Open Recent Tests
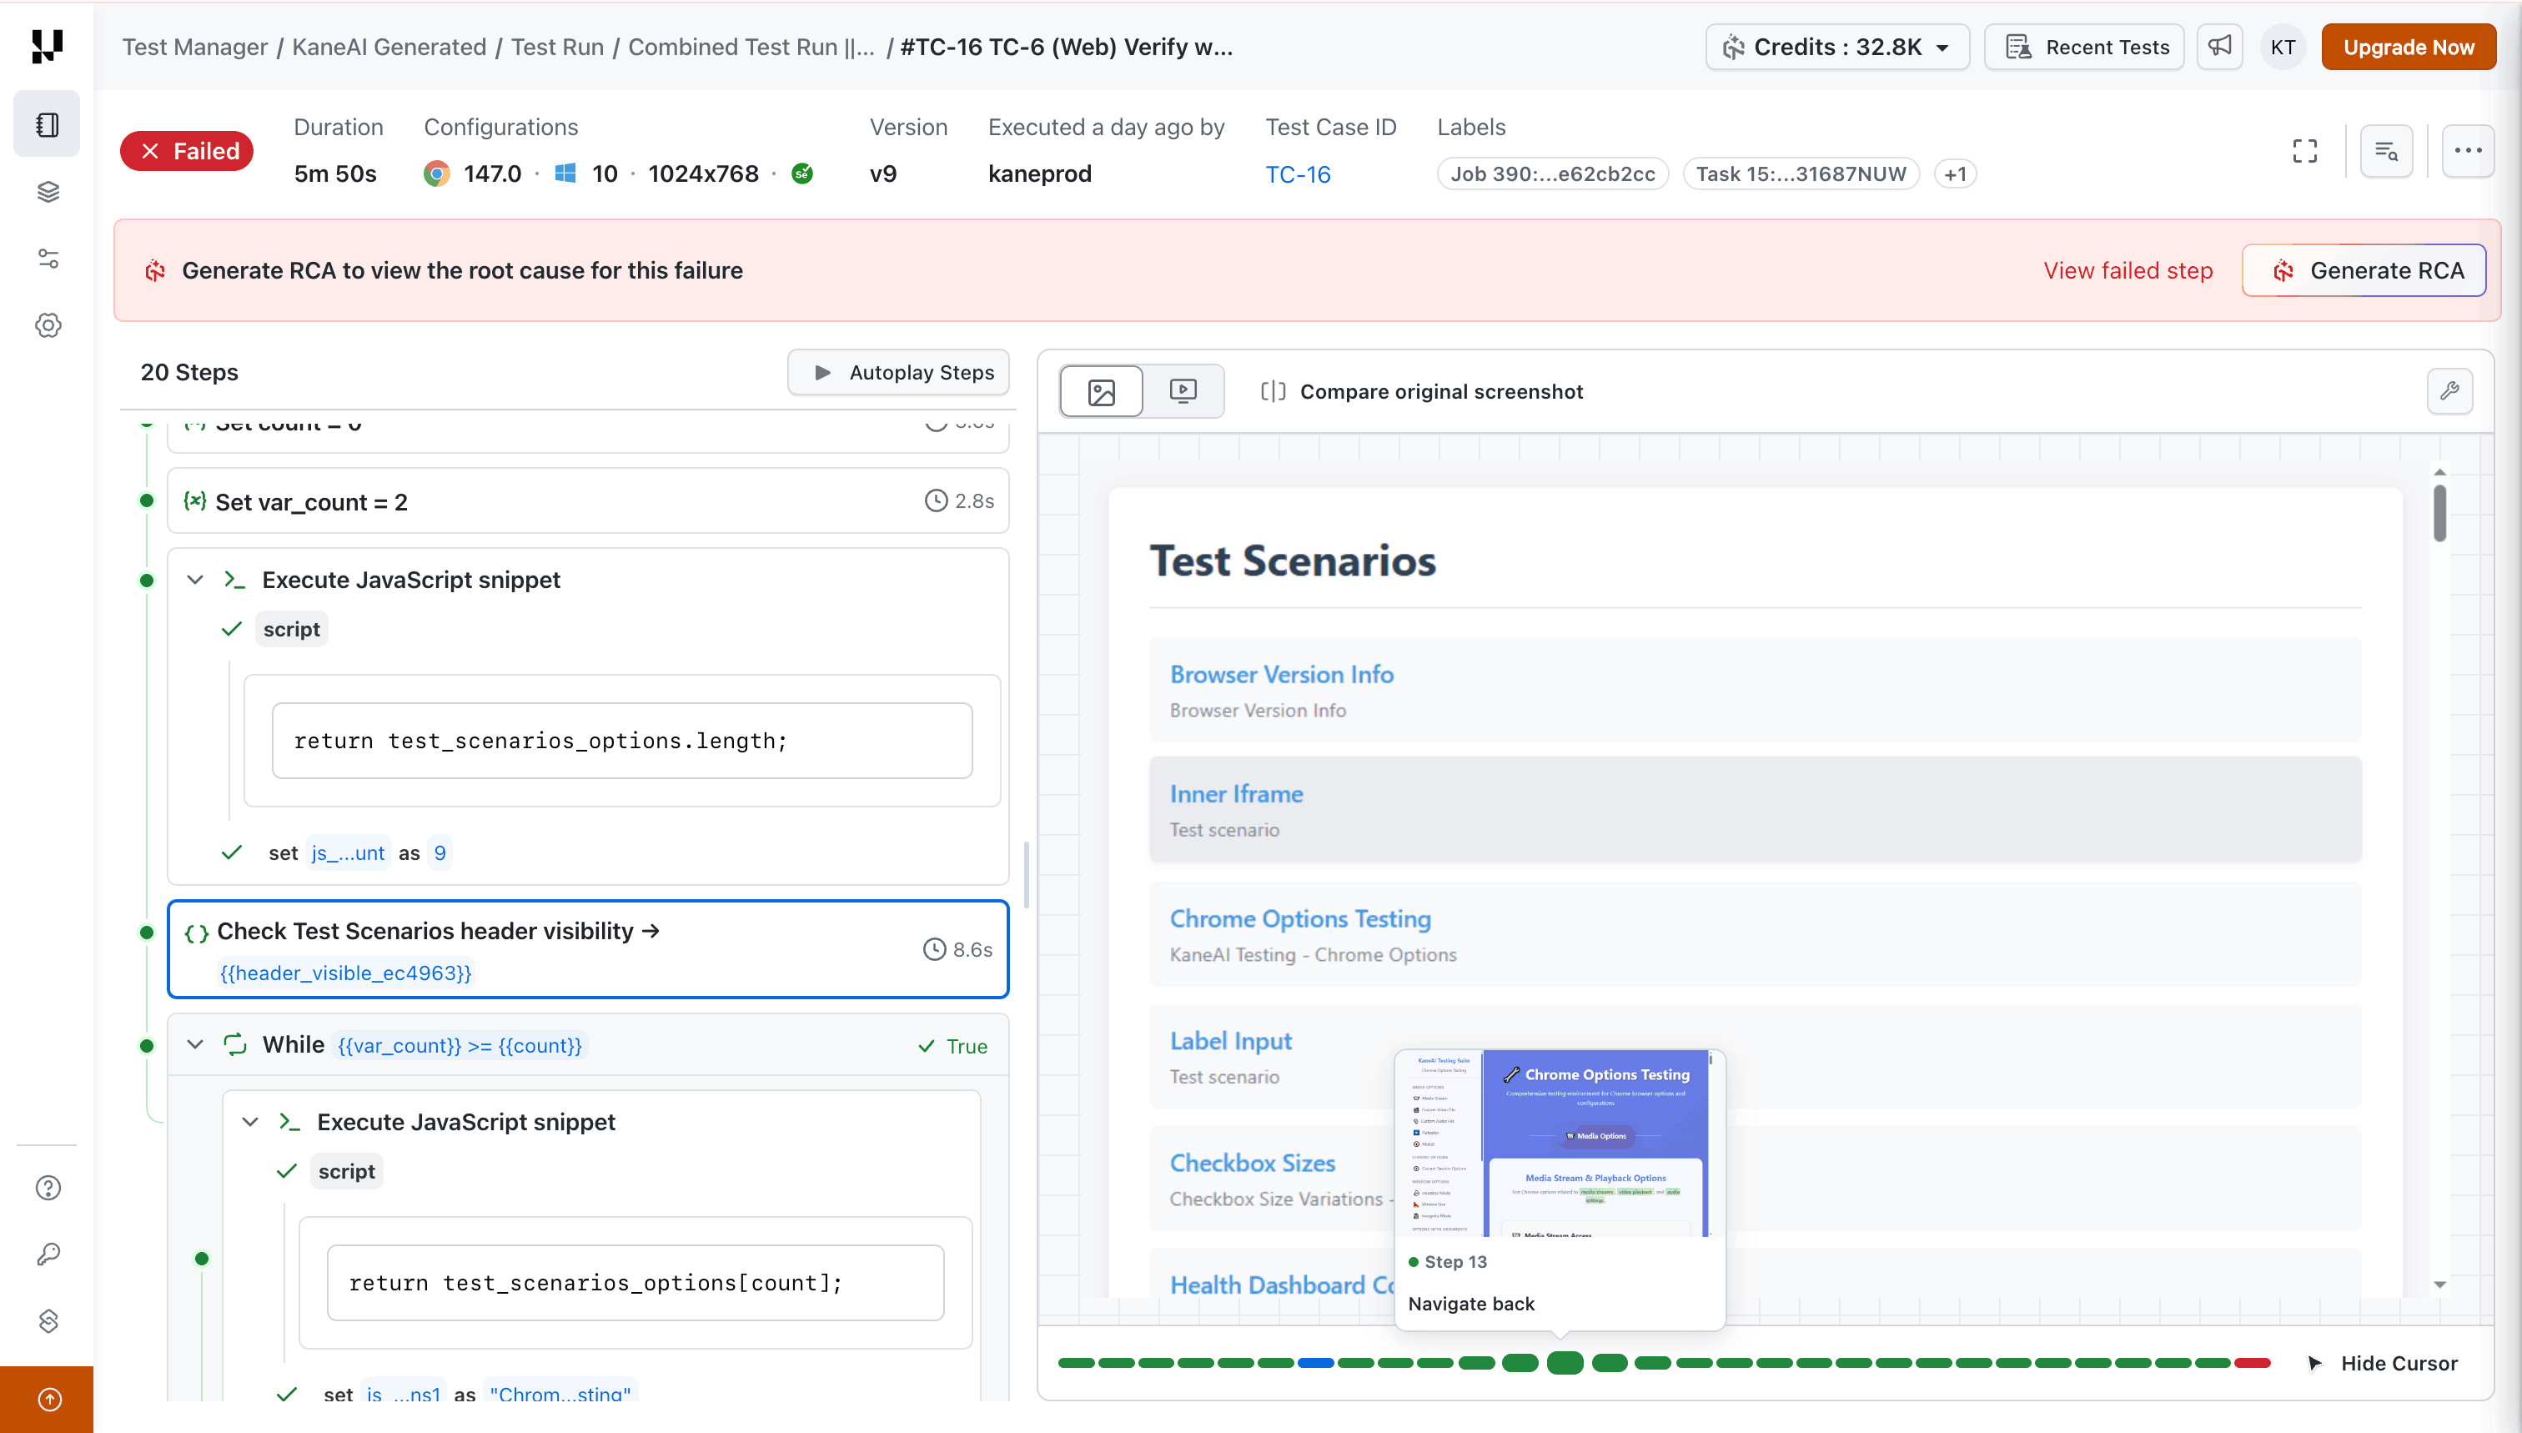2522x1433 pixels. 2084,48
